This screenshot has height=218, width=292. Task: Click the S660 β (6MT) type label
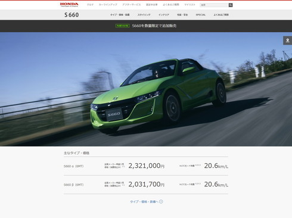point(73,185)
